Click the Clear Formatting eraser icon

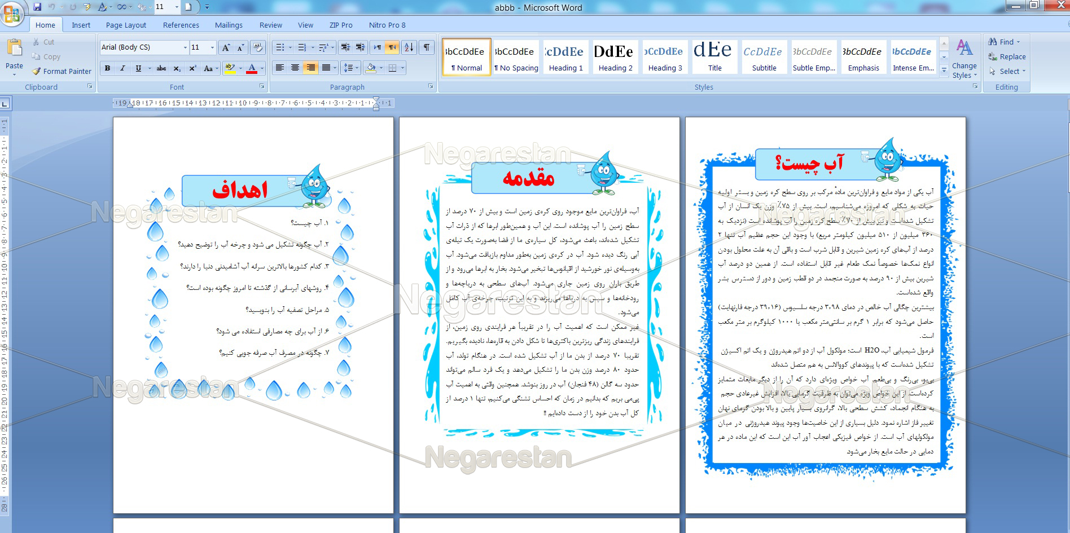pos(258,47)
